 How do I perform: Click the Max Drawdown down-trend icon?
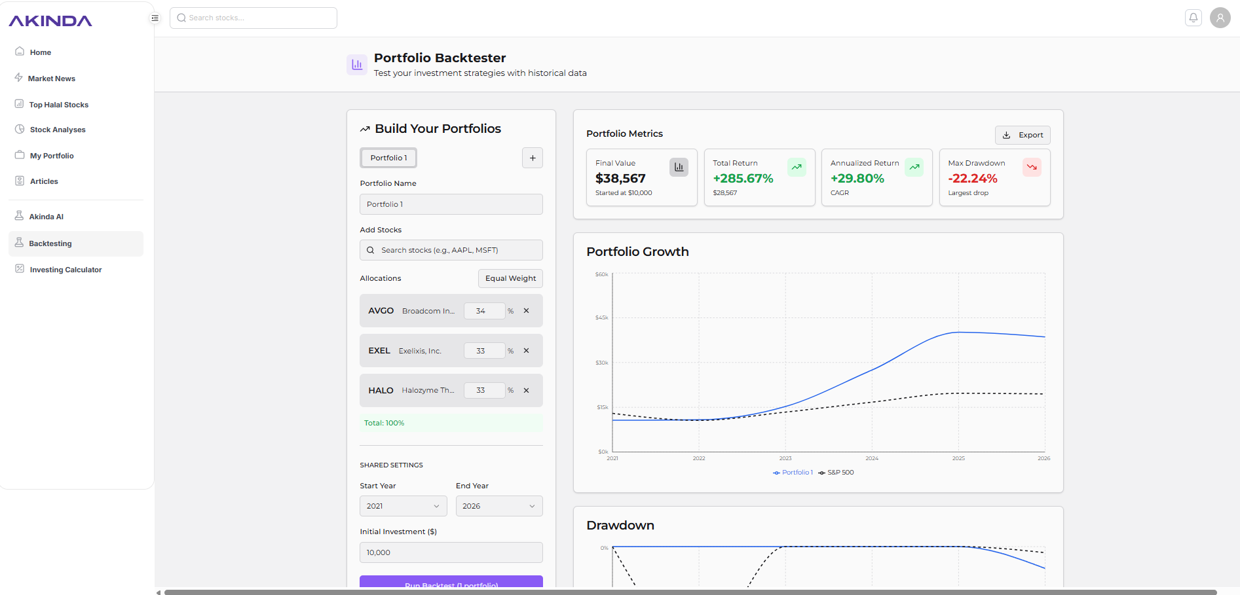[x=1032, y=168]
